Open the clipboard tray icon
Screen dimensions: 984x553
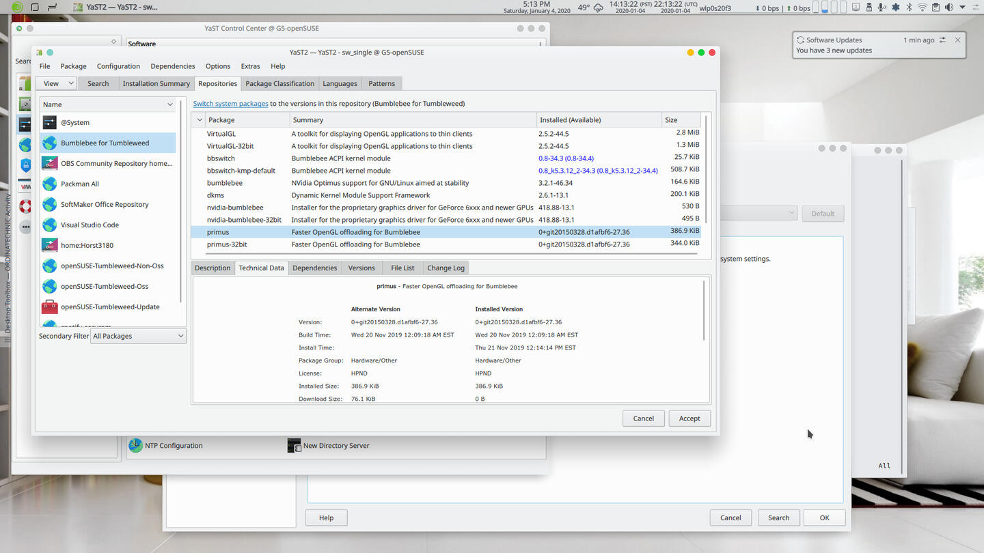pyautogui.click(x=935, y=8)
